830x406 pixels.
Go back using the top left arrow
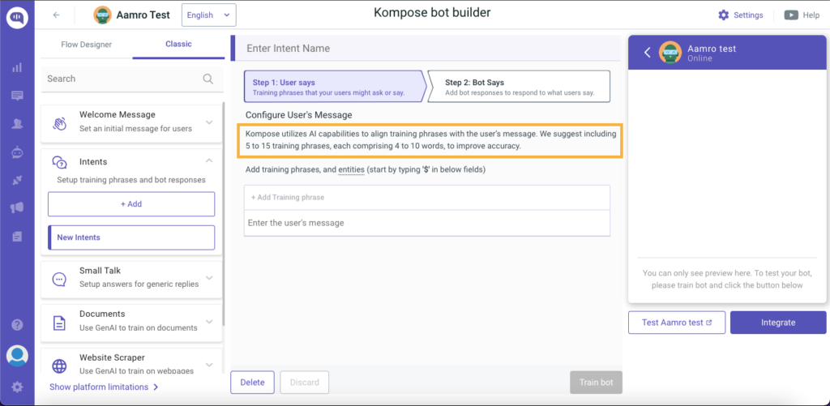point(56,15)
